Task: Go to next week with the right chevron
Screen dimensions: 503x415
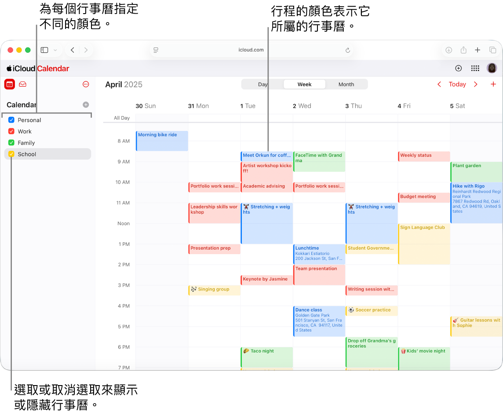Action: point(475,84)
